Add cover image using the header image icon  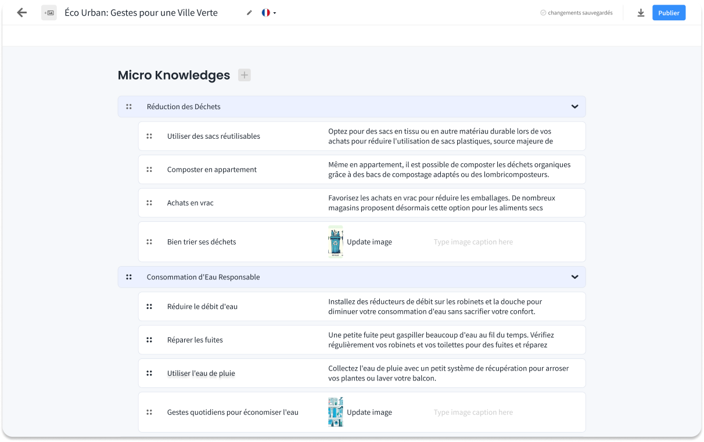click(x=49, y=13)
